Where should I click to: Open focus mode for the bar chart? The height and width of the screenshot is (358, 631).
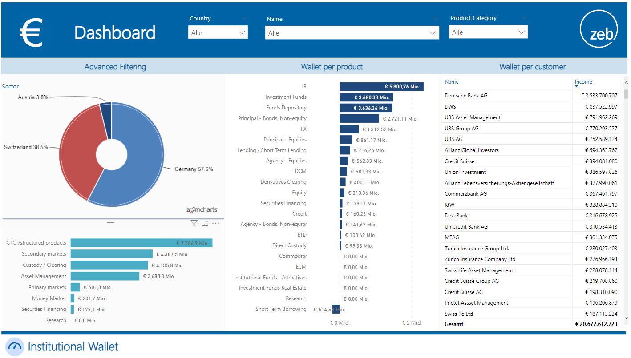(205, 223)
